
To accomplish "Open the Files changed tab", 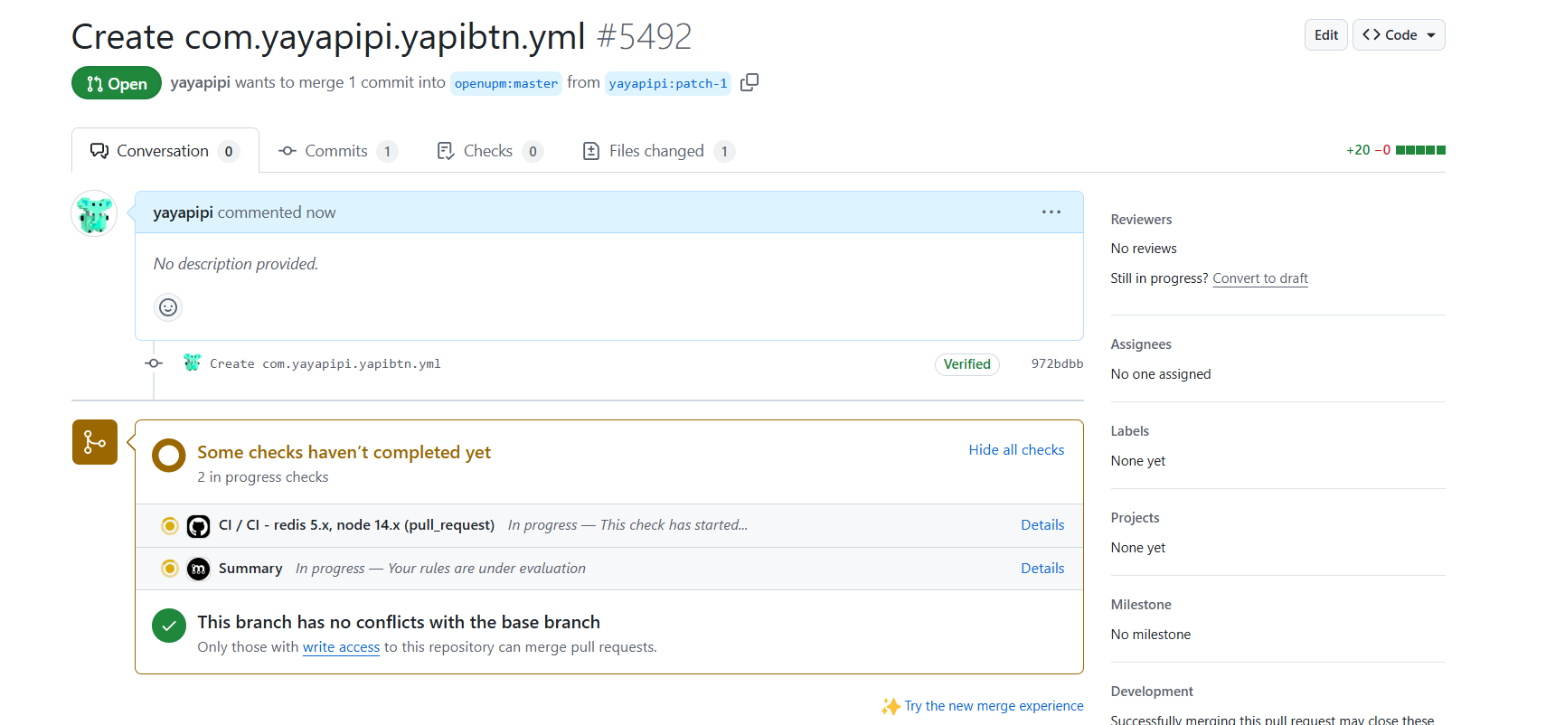I will pyautogui.click(x=657, y=151).
